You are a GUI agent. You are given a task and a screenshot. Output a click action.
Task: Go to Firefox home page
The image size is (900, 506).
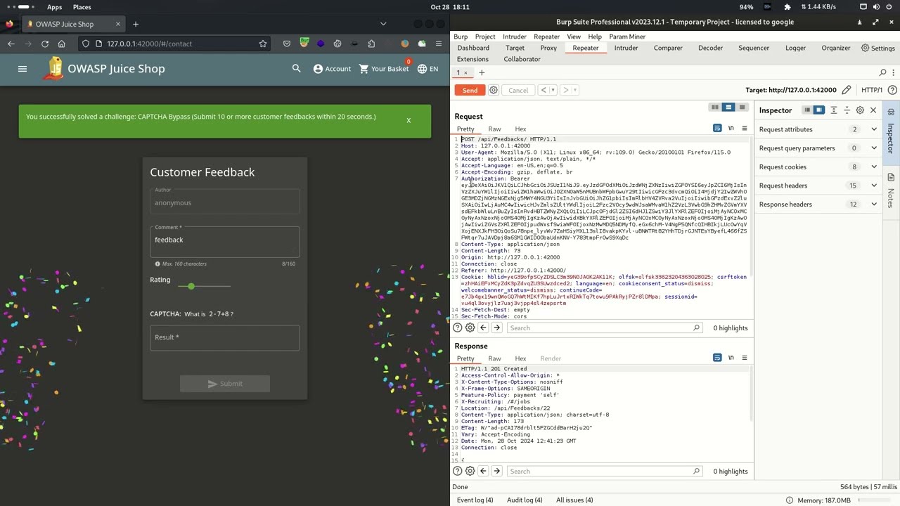click(62, 44)
